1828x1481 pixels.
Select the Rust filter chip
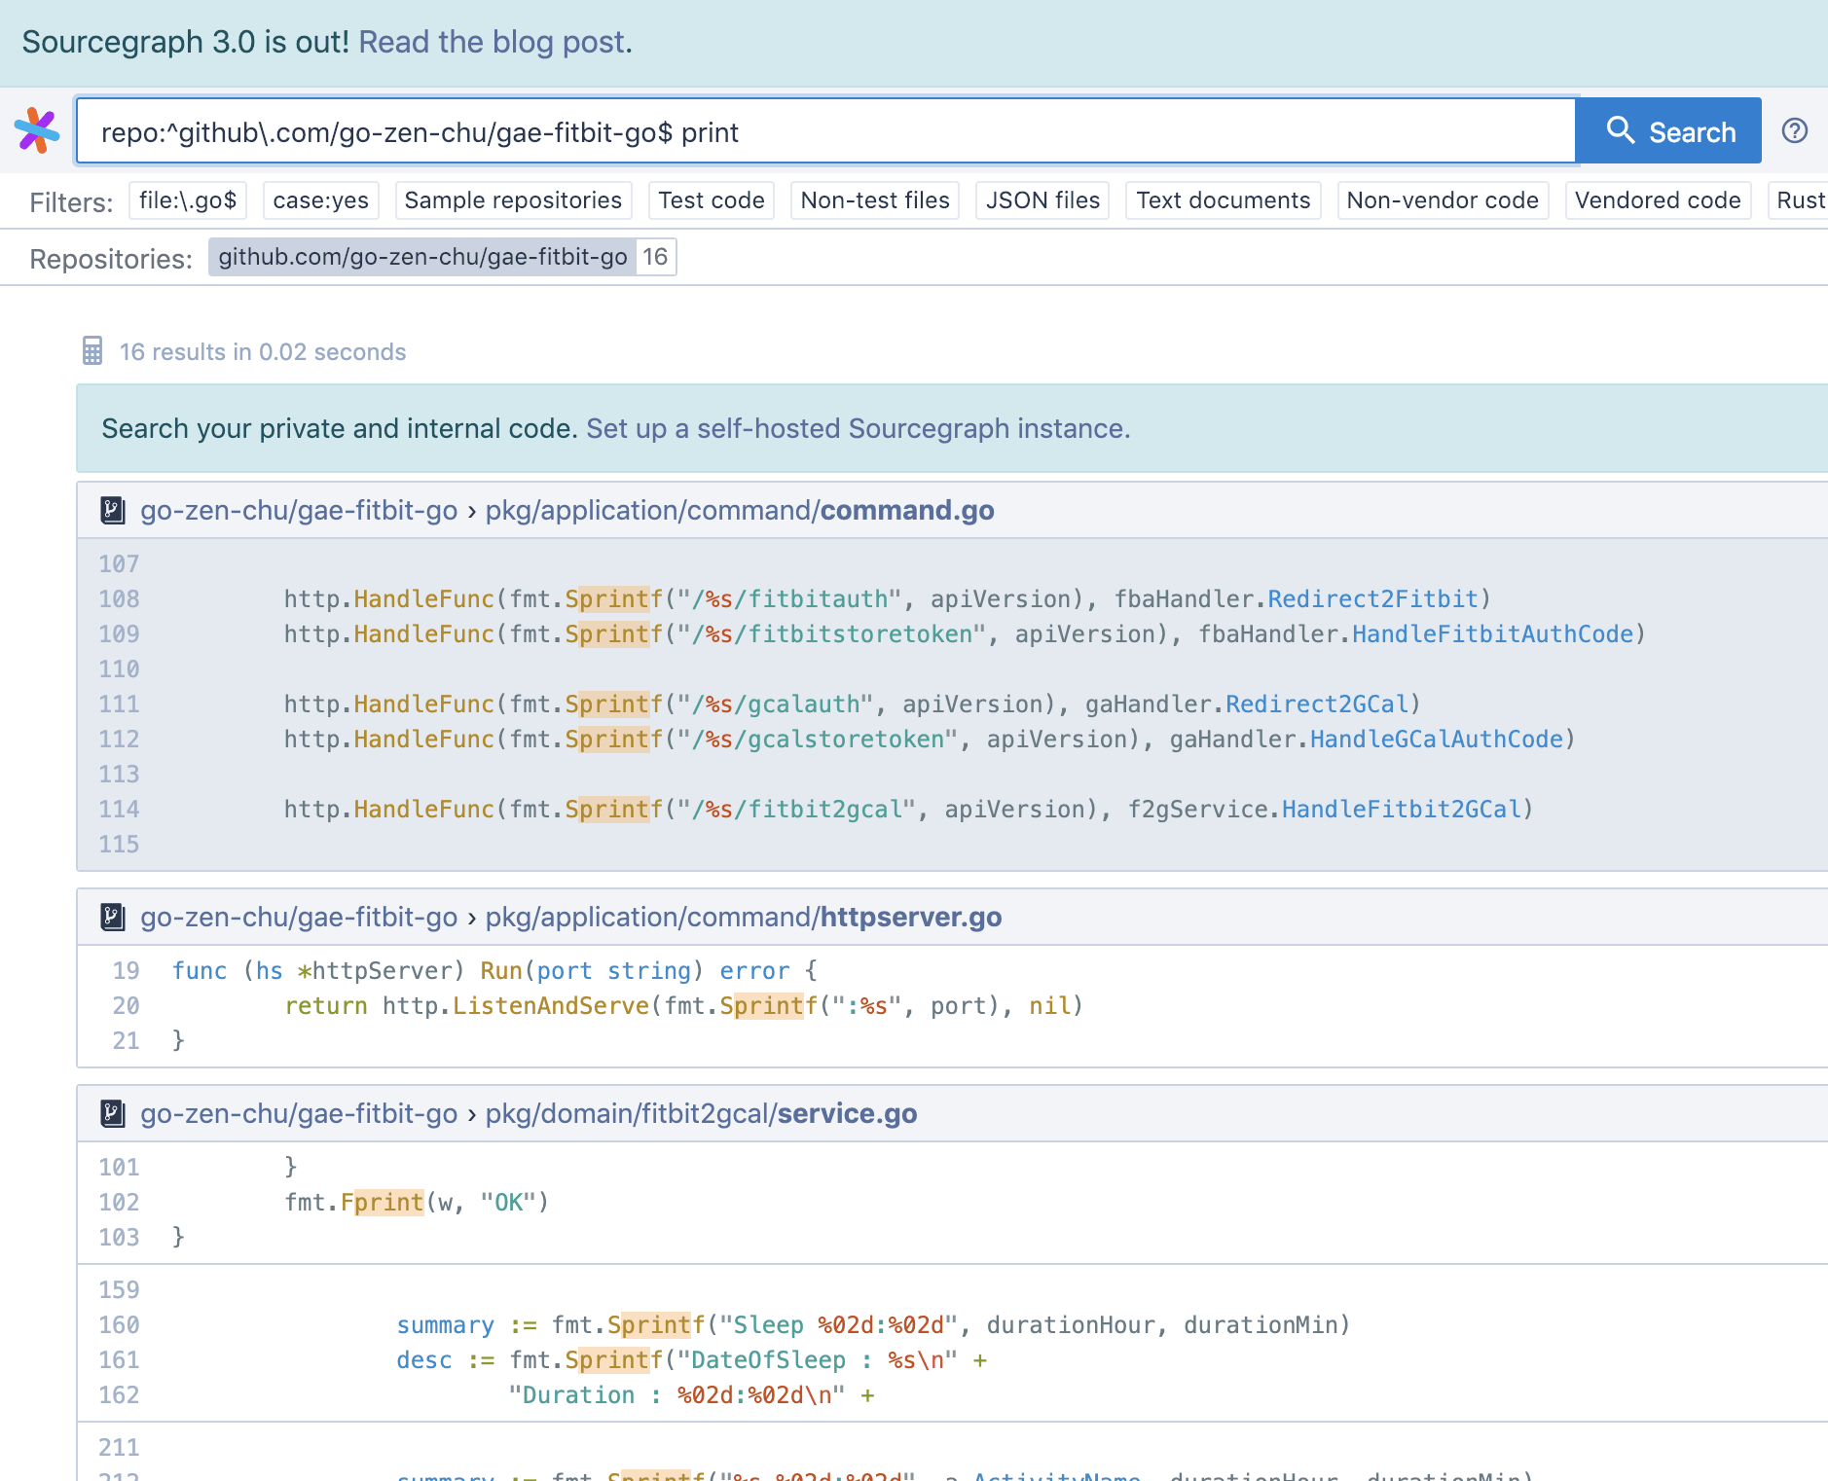(1799, 200)
